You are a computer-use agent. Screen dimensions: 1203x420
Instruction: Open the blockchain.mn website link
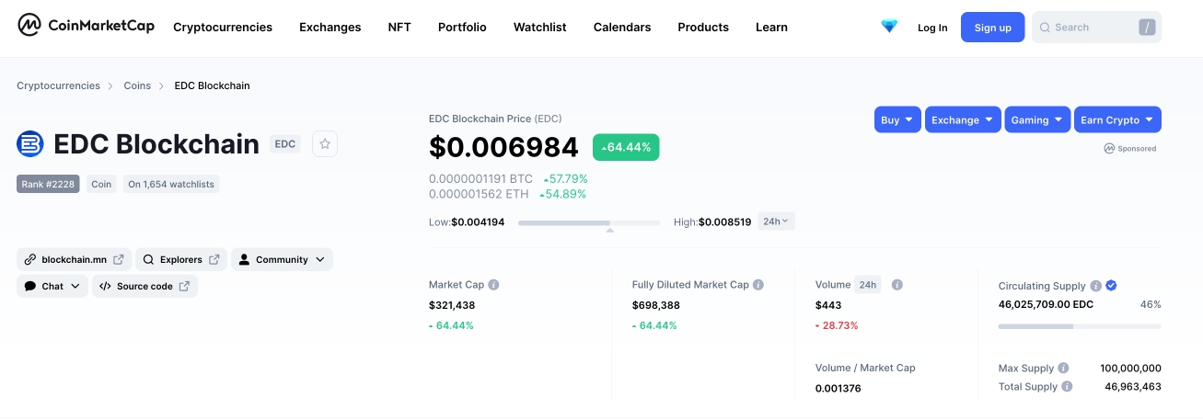[x=75, y=259]
